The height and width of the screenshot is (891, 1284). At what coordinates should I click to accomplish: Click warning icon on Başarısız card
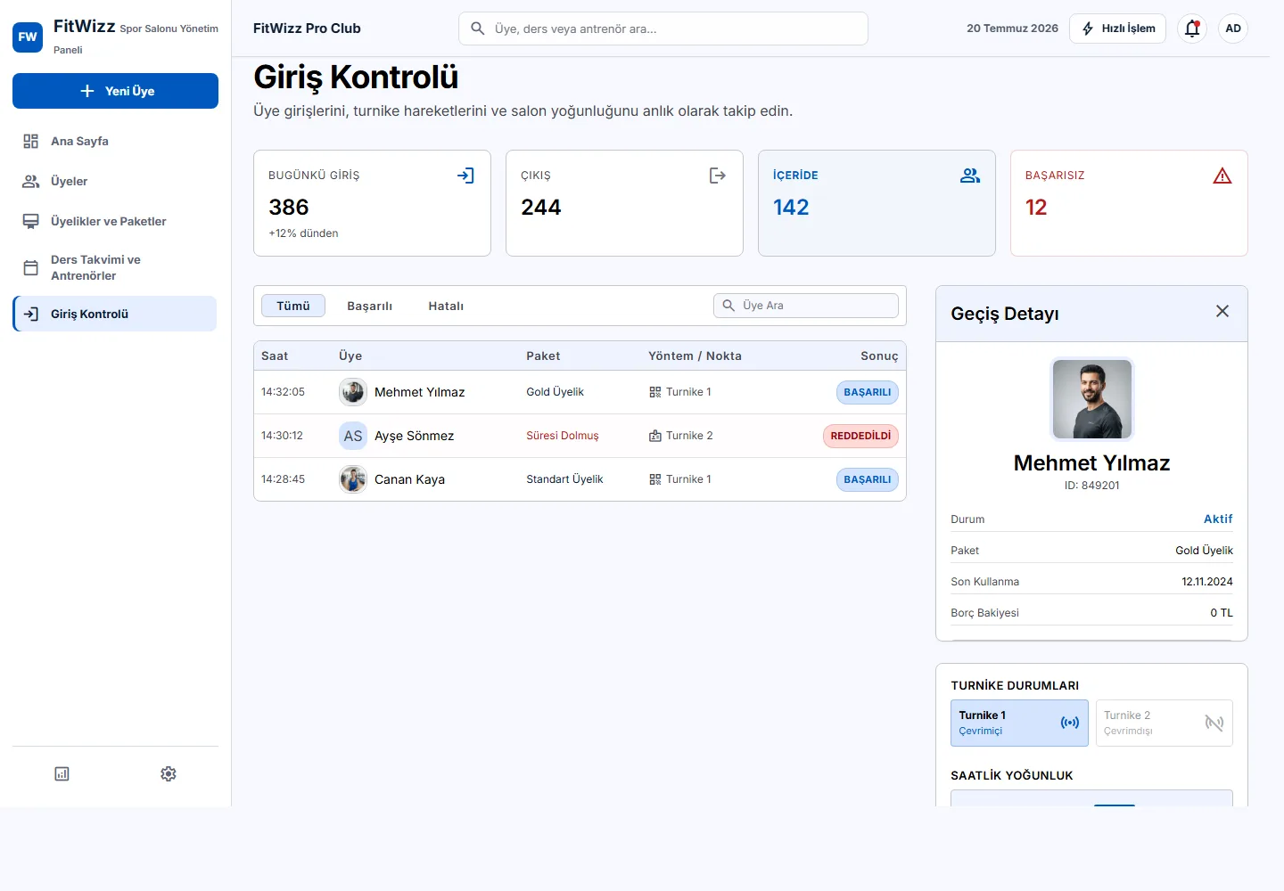coord(1222,176)
